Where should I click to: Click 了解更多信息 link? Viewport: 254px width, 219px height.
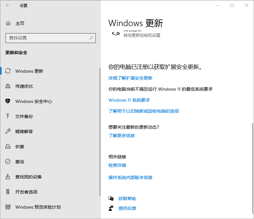pyautogui.click(x=122, y=136)
